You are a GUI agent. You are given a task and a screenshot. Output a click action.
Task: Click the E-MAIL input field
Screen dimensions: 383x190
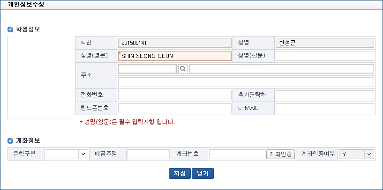point(325,108)
